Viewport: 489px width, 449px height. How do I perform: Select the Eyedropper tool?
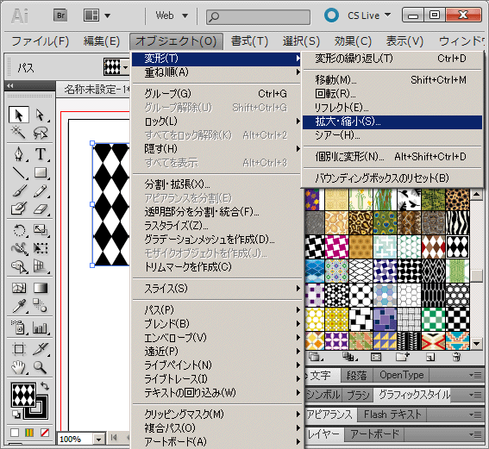pyautogui.click(x=19, y=306)
